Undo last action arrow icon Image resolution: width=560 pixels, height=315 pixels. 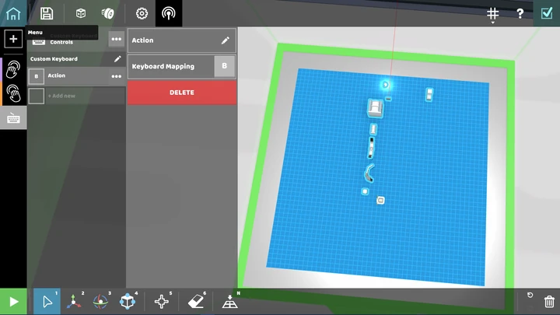point(530,295)
